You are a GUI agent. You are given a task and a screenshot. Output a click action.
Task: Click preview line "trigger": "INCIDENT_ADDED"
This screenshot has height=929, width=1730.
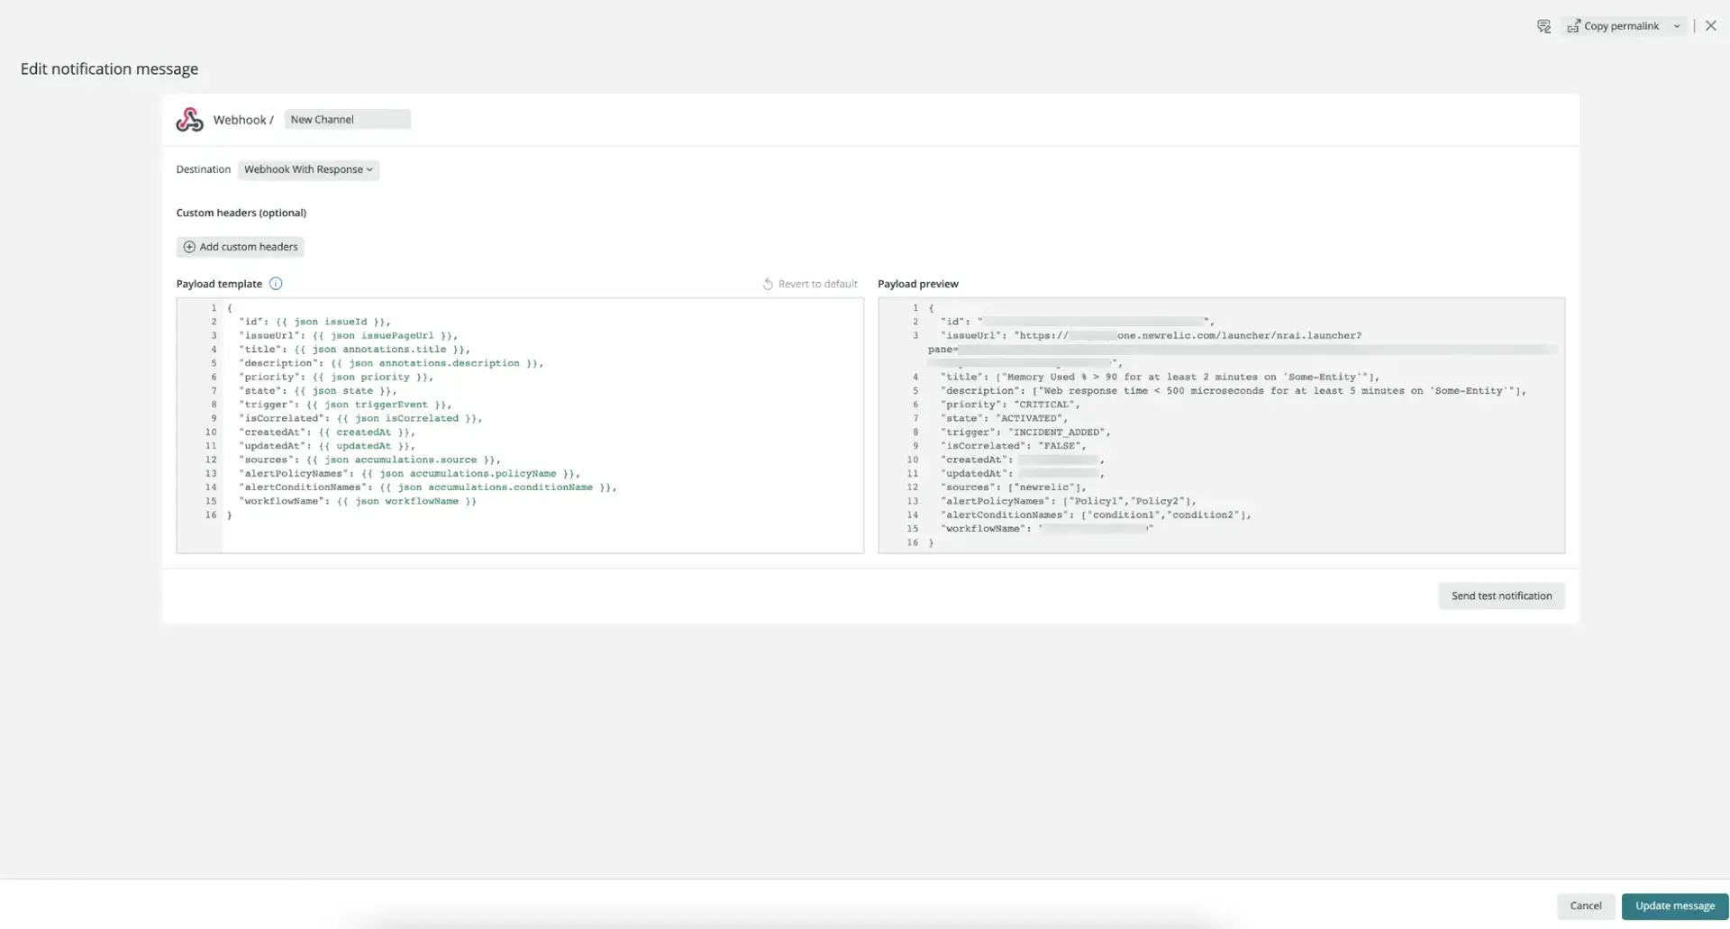tap(1025, 433)
